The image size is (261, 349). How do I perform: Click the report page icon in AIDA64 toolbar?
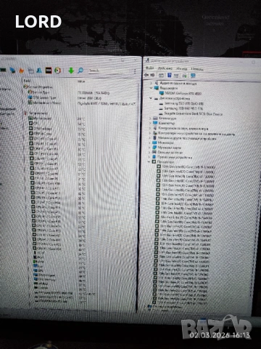(x=30, y=71)
